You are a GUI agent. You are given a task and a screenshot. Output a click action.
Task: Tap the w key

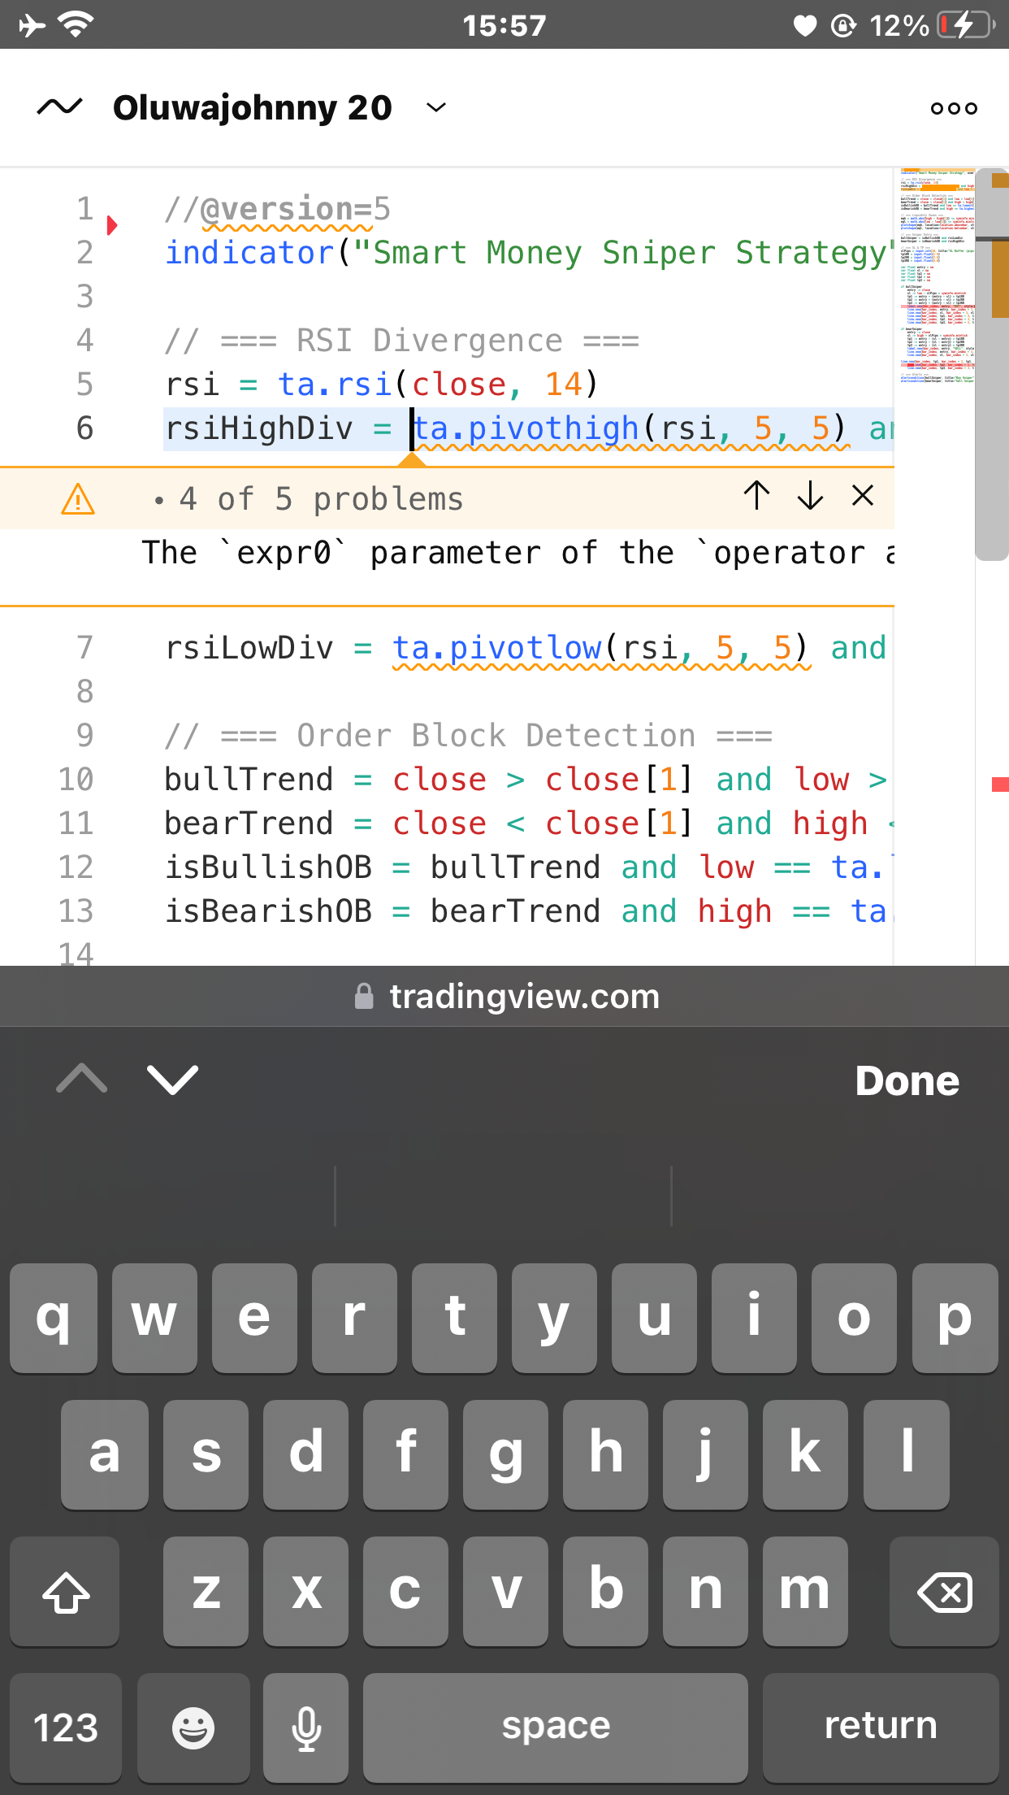pyautogui.click(x=154, y=1318)
